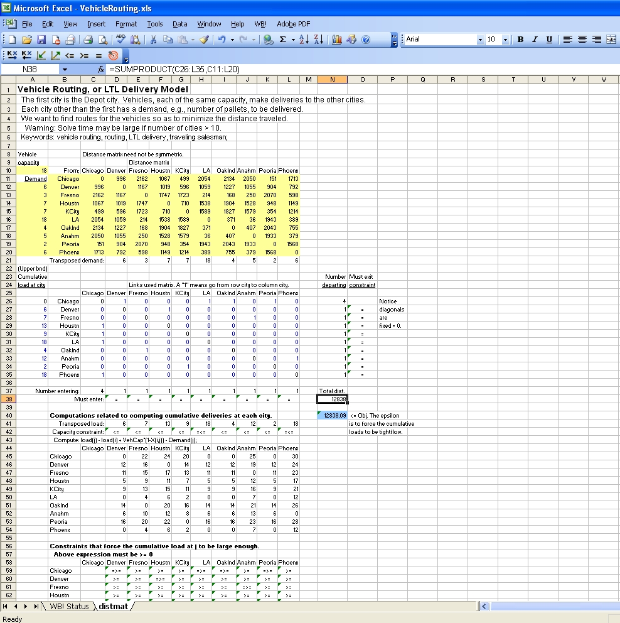Open the Arial font name dropdown
This screenshot has height=623, width=620.
(x=481, y=40)
